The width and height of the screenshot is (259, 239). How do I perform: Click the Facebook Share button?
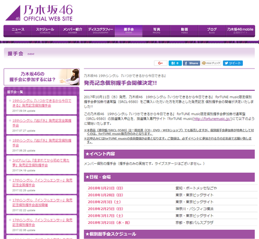click(192, 63)
